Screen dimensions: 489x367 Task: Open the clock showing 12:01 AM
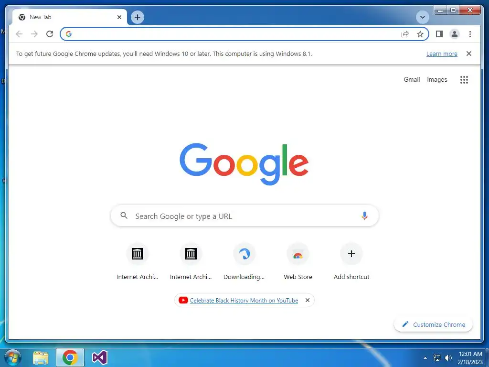[470, 358]
